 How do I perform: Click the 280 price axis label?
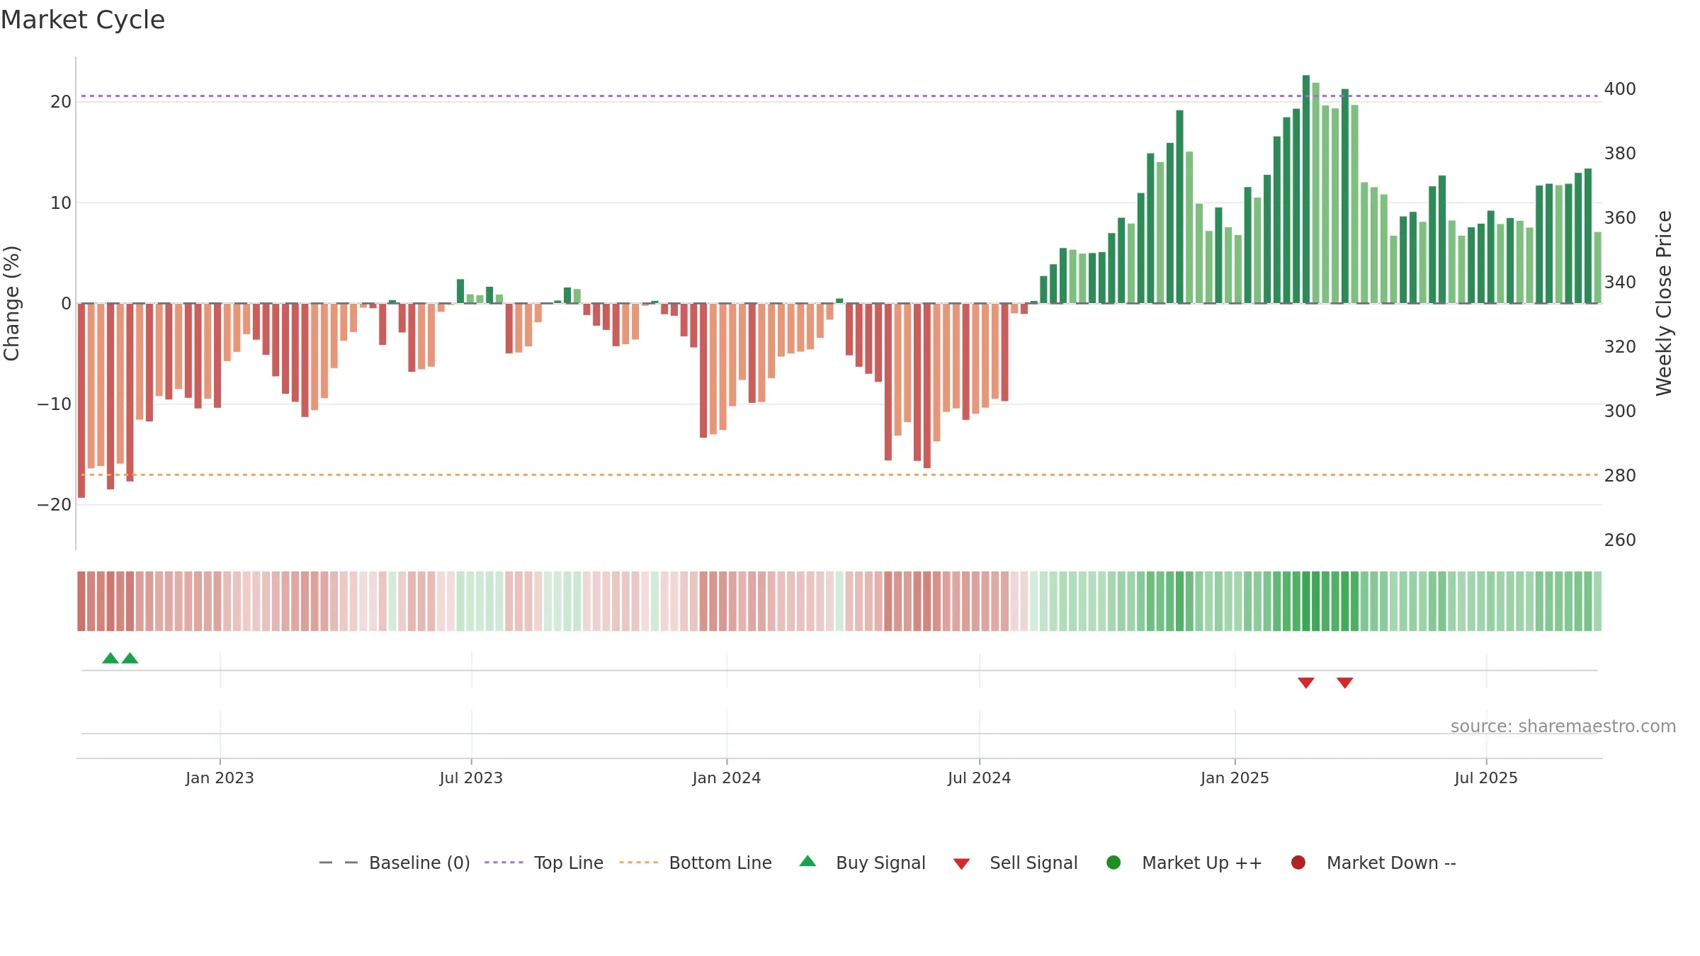(x=1620, y=476)
